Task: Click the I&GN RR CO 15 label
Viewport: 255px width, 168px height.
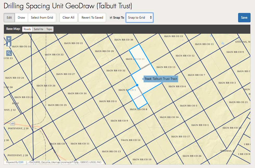Action: click(x=174, y=36)
